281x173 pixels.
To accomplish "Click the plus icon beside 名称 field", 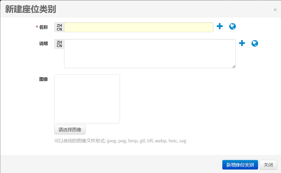I will 219,26.
